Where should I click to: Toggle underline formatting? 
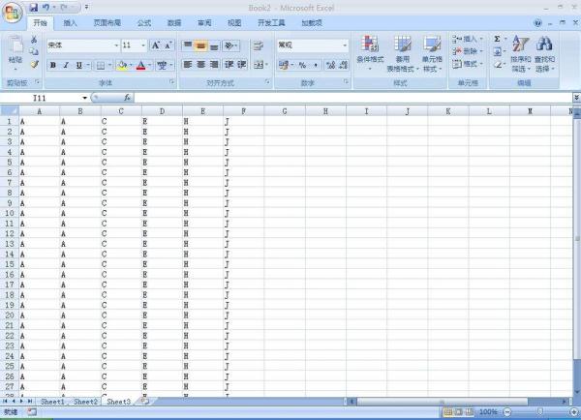(x=79, y=65)
